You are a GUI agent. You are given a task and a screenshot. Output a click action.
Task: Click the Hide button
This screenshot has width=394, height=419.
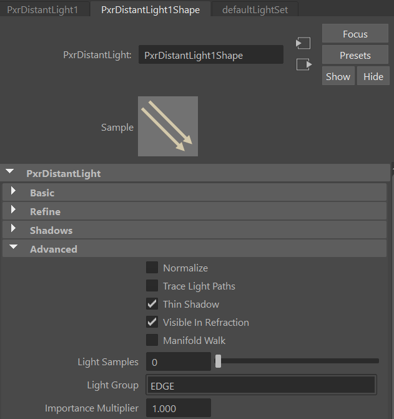(373, 76)
